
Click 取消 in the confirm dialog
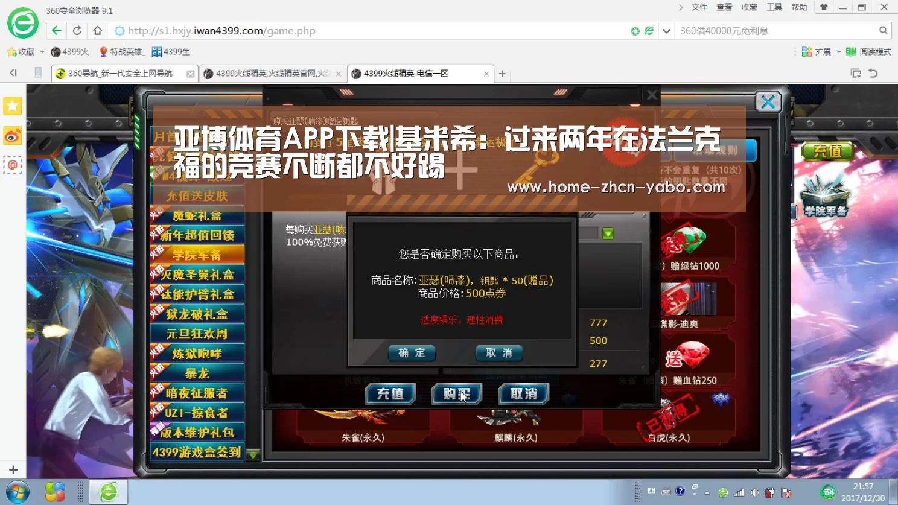(x=499, y=353)
